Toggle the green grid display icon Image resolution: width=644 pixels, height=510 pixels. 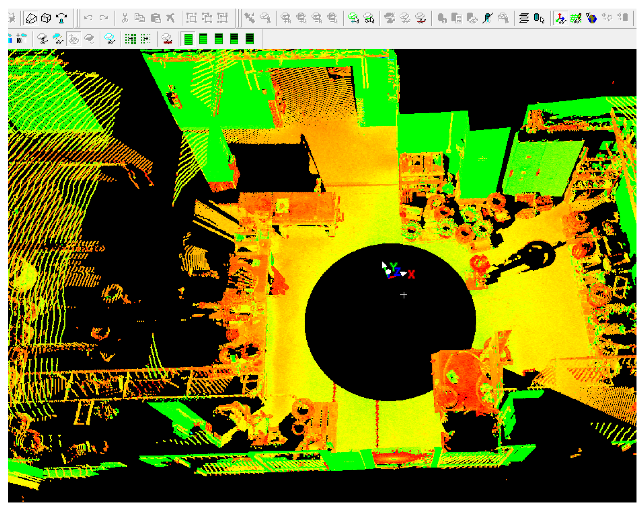576,18
